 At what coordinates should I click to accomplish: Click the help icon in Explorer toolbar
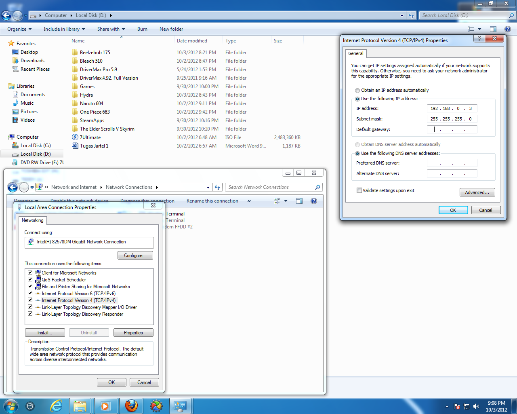[508, 29]
